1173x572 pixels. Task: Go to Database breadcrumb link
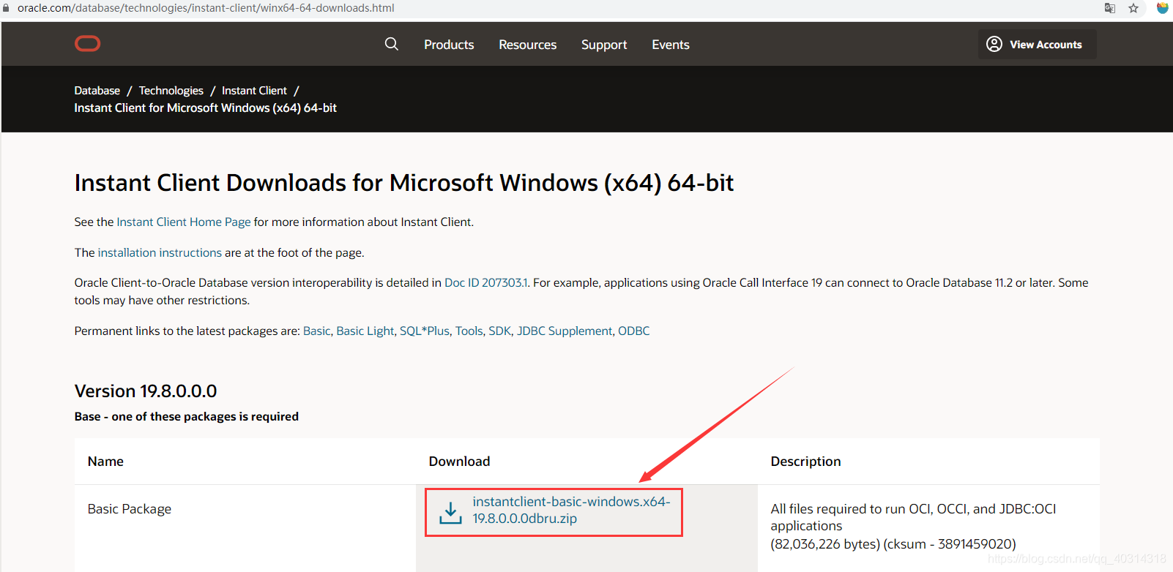pyautogui.click(x=97, y=91)
